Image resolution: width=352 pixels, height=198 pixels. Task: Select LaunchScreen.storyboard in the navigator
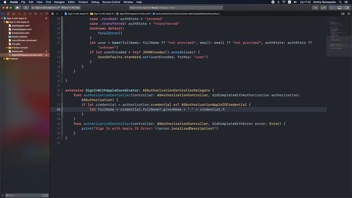point(24,40)
